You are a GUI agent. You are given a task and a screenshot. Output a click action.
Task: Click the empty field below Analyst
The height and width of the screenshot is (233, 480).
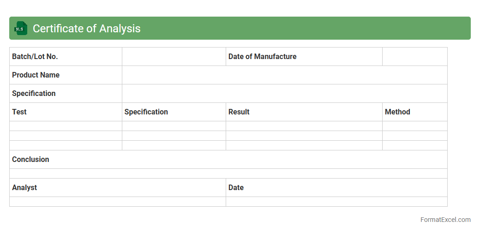point(117,202)
